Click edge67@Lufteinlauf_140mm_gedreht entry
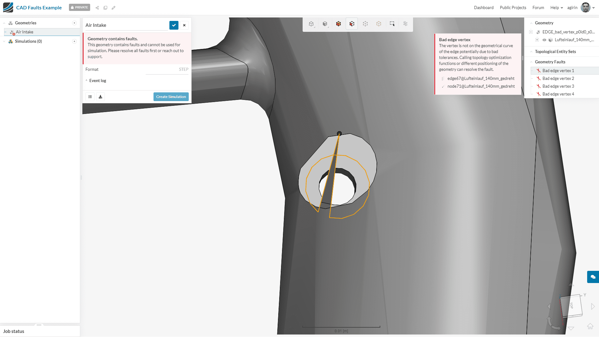The height and width of the screenshot is (337, 599). [481, 79]
